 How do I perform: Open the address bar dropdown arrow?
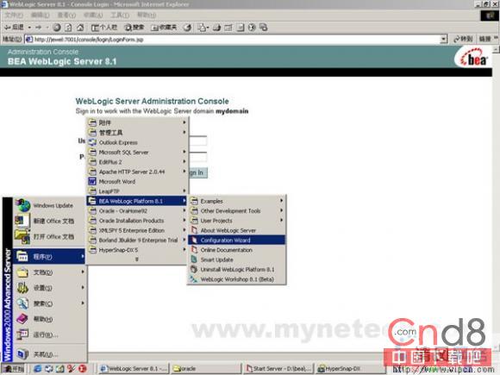(443, 39)
